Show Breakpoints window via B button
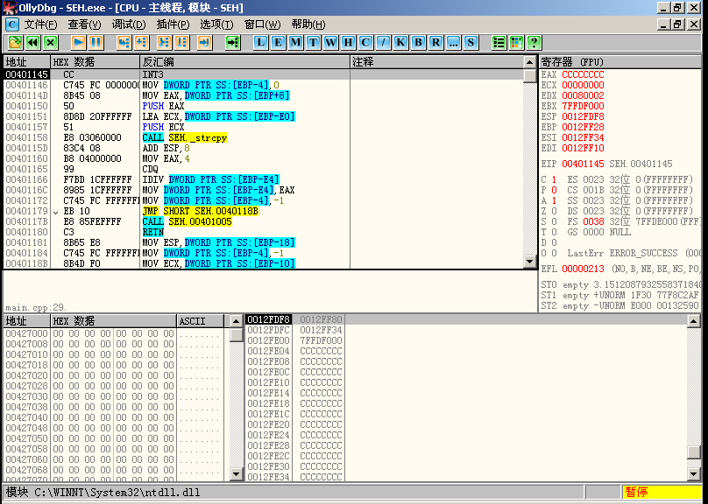 tap(418, 42)
